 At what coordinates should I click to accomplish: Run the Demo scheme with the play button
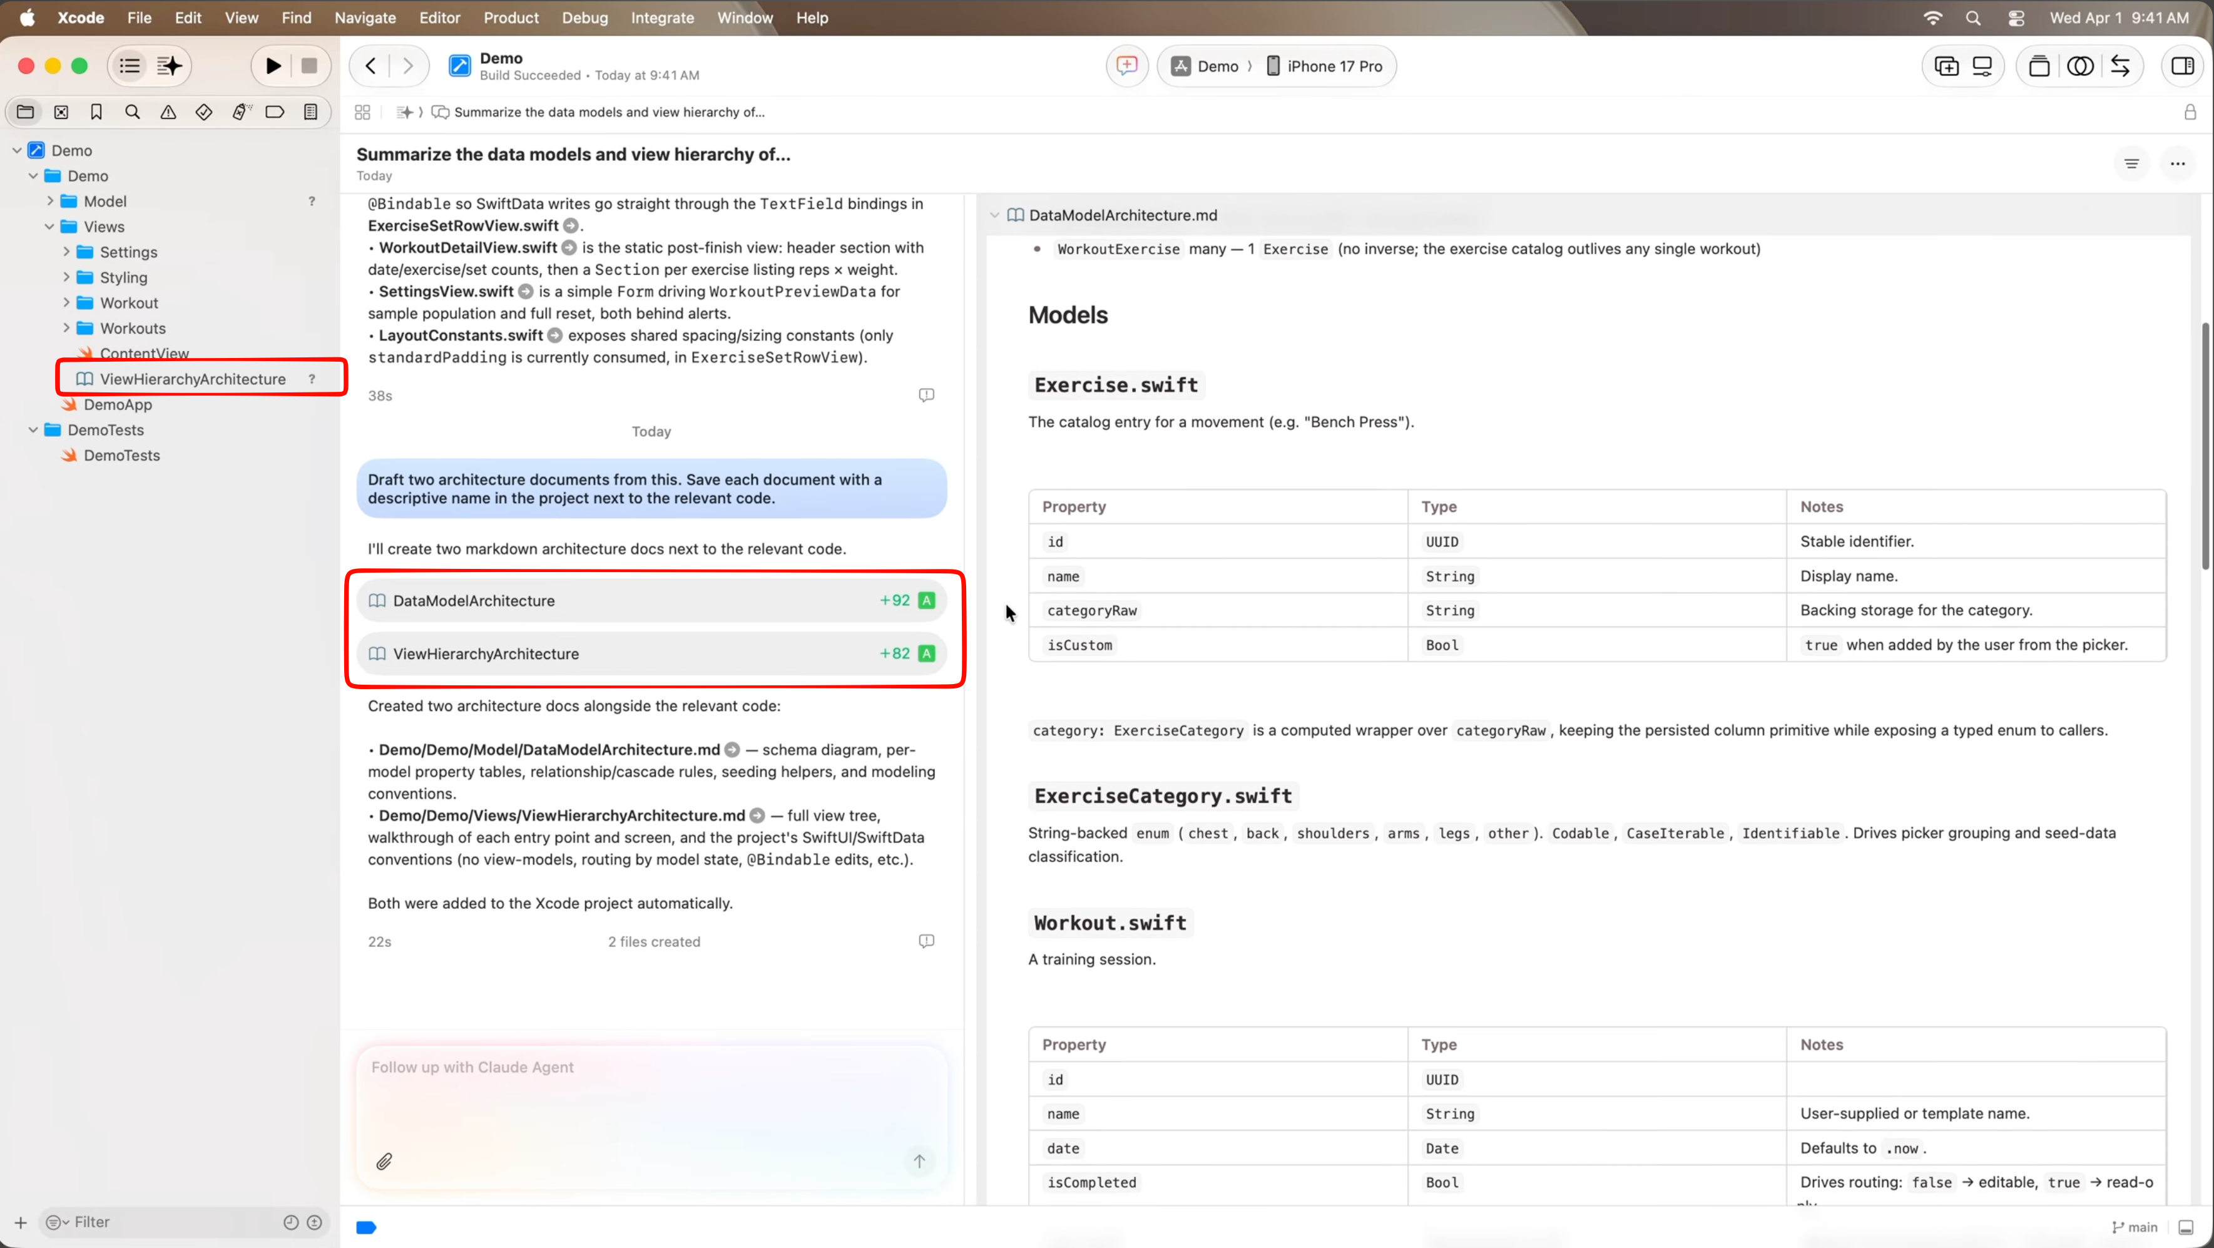pos(273,66)
